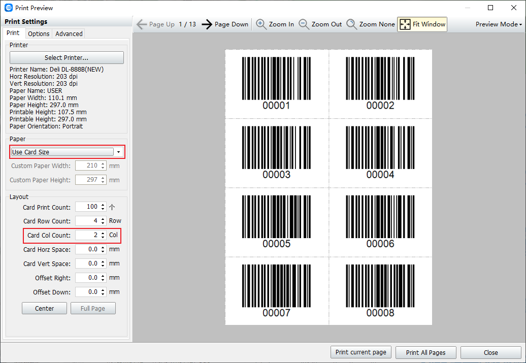
Task: Click the Zoom Out label in toolbar
Action: pyautogui.click(x=327, y=24)
